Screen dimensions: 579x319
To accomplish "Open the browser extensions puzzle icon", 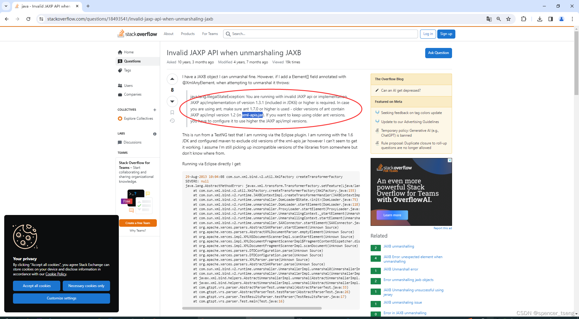I will pyautogui.click(x=524, y=19).
